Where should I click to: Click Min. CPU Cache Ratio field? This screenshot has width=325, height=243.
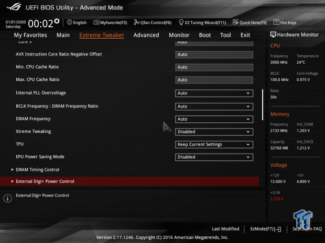[x=214, y=67]
